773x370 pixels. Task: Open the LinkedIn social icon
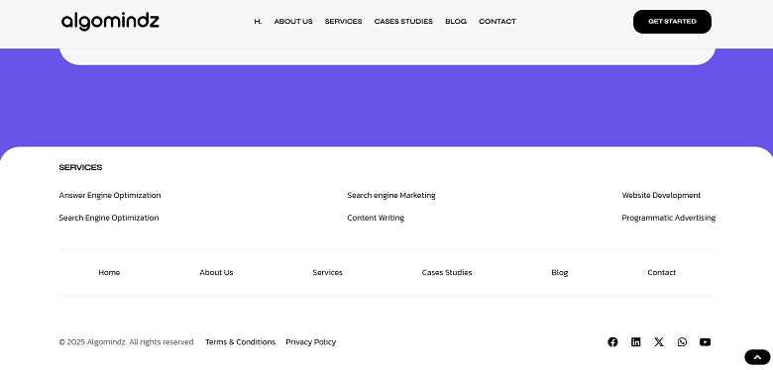coord(635,342)
